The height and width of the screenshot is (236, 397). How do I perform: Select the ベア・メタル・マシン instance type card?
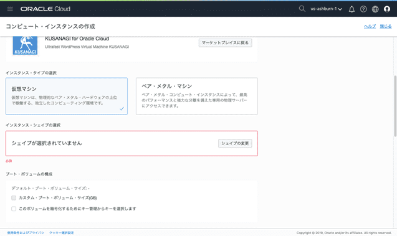pyautogui.click(x=197, y=96)
